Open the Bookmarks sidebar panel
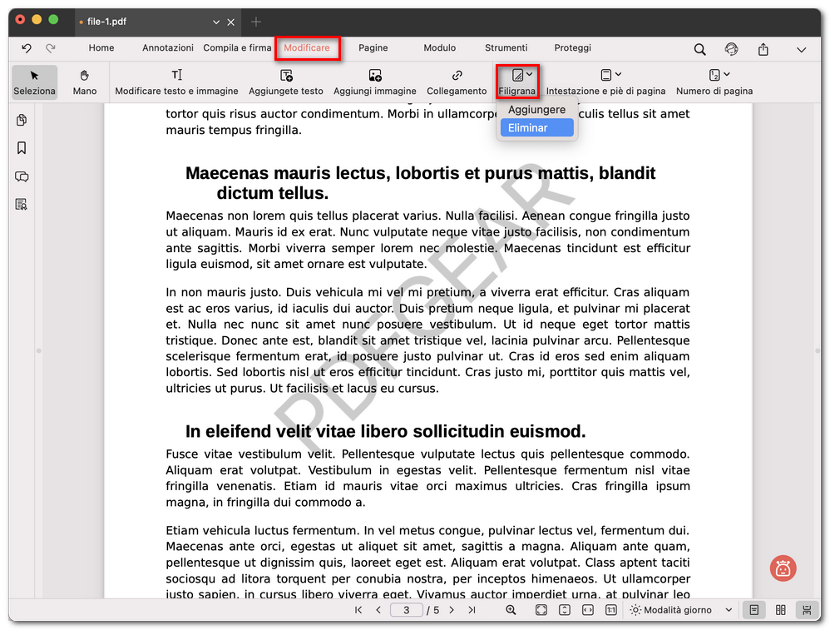The height and width of the screenshot is (630, 830). tap(22, 148)
